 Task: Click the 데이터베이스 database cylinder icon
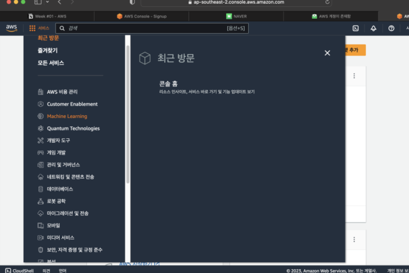coord(41,189)
